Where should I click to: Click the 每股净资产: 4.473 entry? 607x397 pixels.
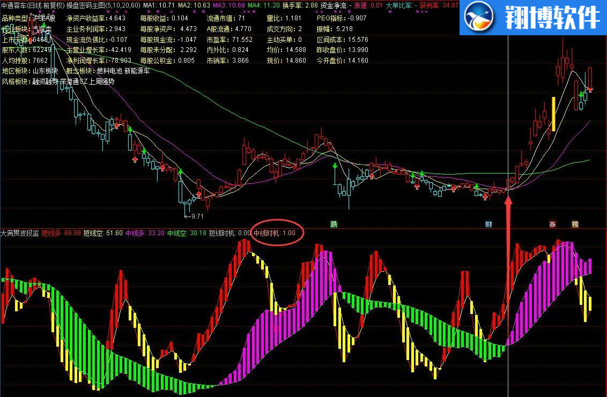[x=168, y=28]
